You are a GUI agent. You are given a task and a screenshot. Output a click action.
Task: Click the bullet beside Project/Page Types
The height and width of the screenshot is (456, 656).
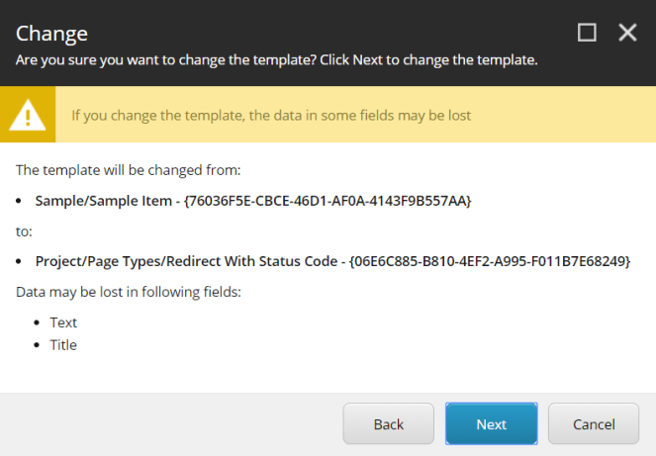point(22,262)
